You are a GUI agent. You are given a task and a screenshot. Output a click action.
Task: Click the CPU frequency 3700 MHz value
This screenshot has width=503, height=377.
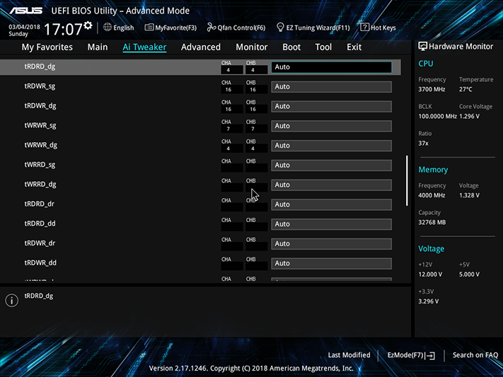(x=432, y=89)
